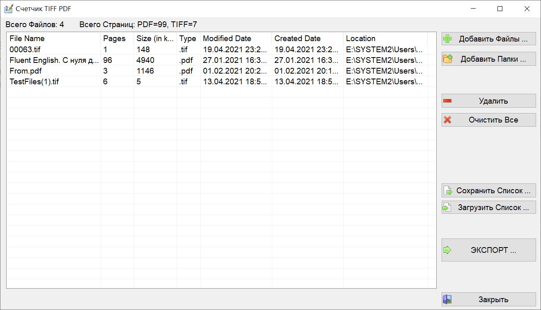Click modified date 19.04.2021 cell

236,49
